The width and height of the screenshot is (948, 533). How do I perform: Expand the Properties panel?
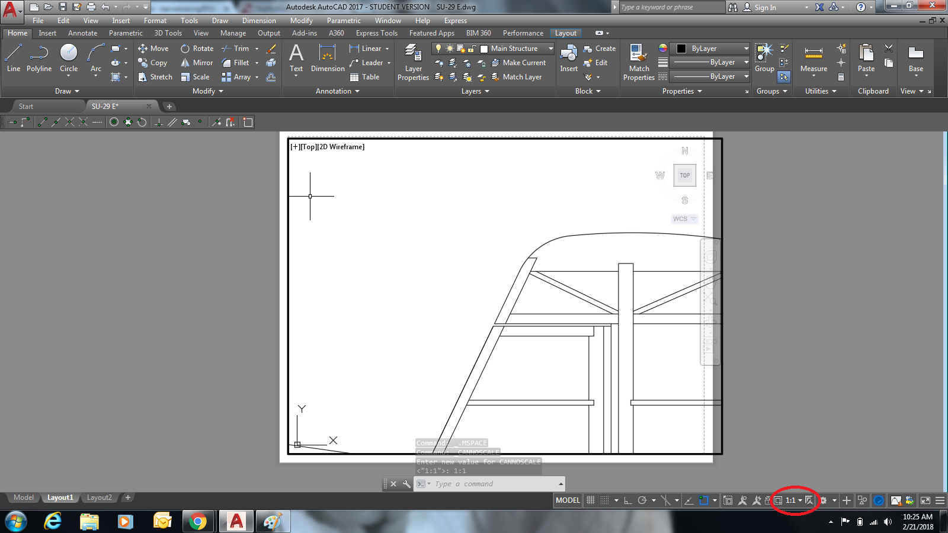pos(682,91)
